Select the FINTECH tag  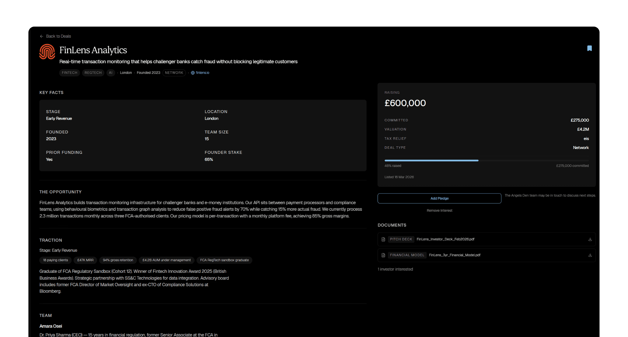(69, 73)
